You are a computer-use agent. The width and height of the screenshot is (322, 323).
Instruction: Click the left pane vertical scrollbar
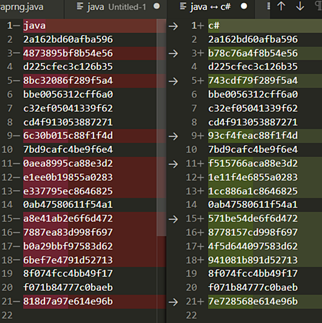(x=162, y=128)
